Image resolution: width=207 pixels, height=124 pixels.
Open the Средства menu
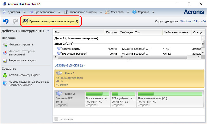tap(117, 12)
